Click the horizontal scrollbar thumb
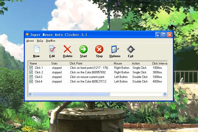The image size is (198, 132). click(x=71, y=94)
